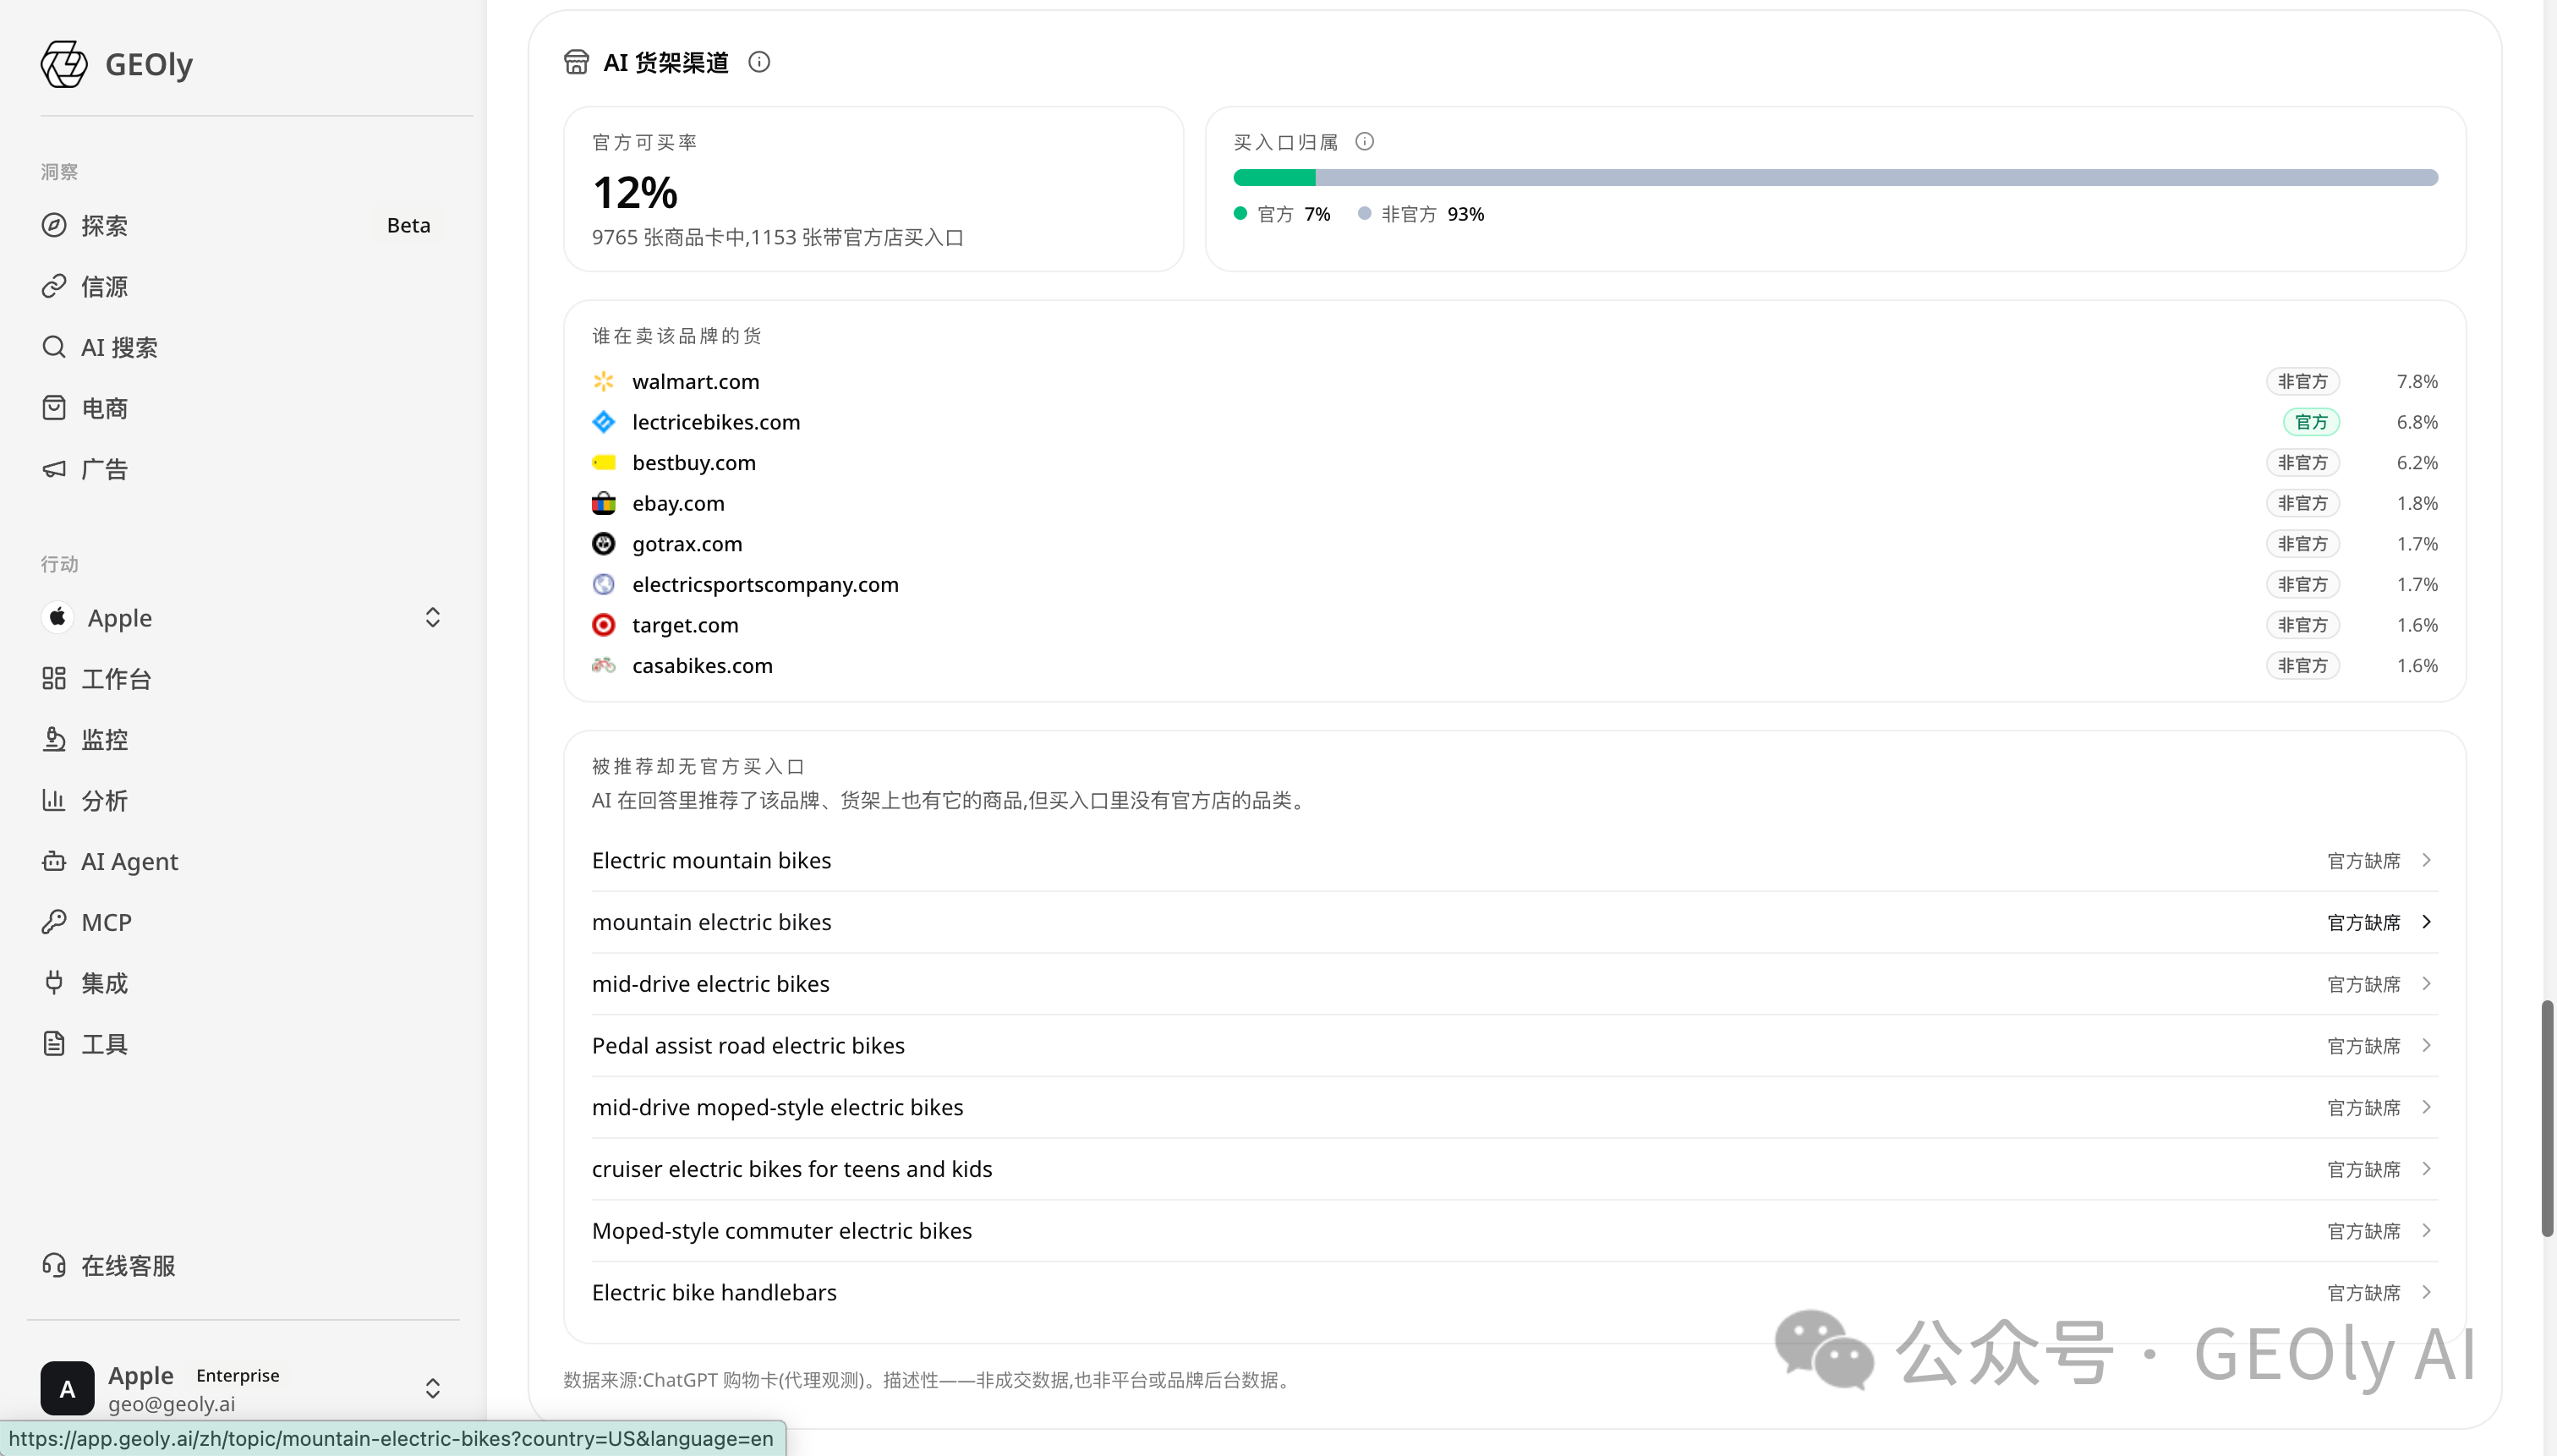Click the GEOly logo icon
Viewport: 2557px width, 1456px height.
click(x=64, y=64)
